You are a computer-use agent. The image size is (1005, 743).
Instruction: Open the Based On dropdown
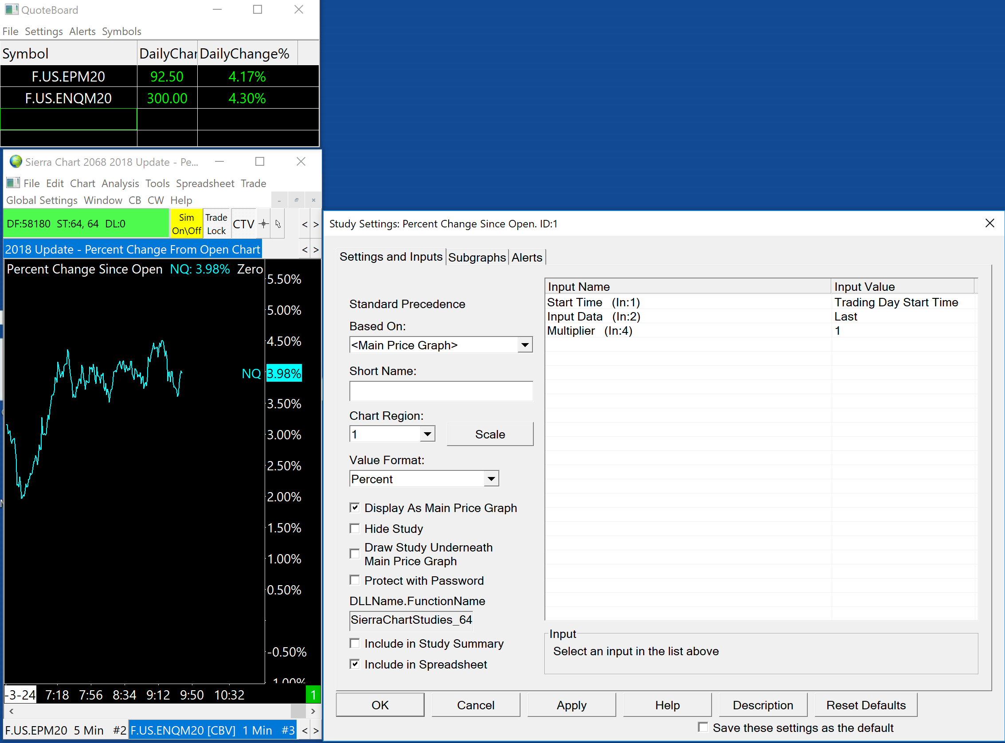(x=524, y=345)
